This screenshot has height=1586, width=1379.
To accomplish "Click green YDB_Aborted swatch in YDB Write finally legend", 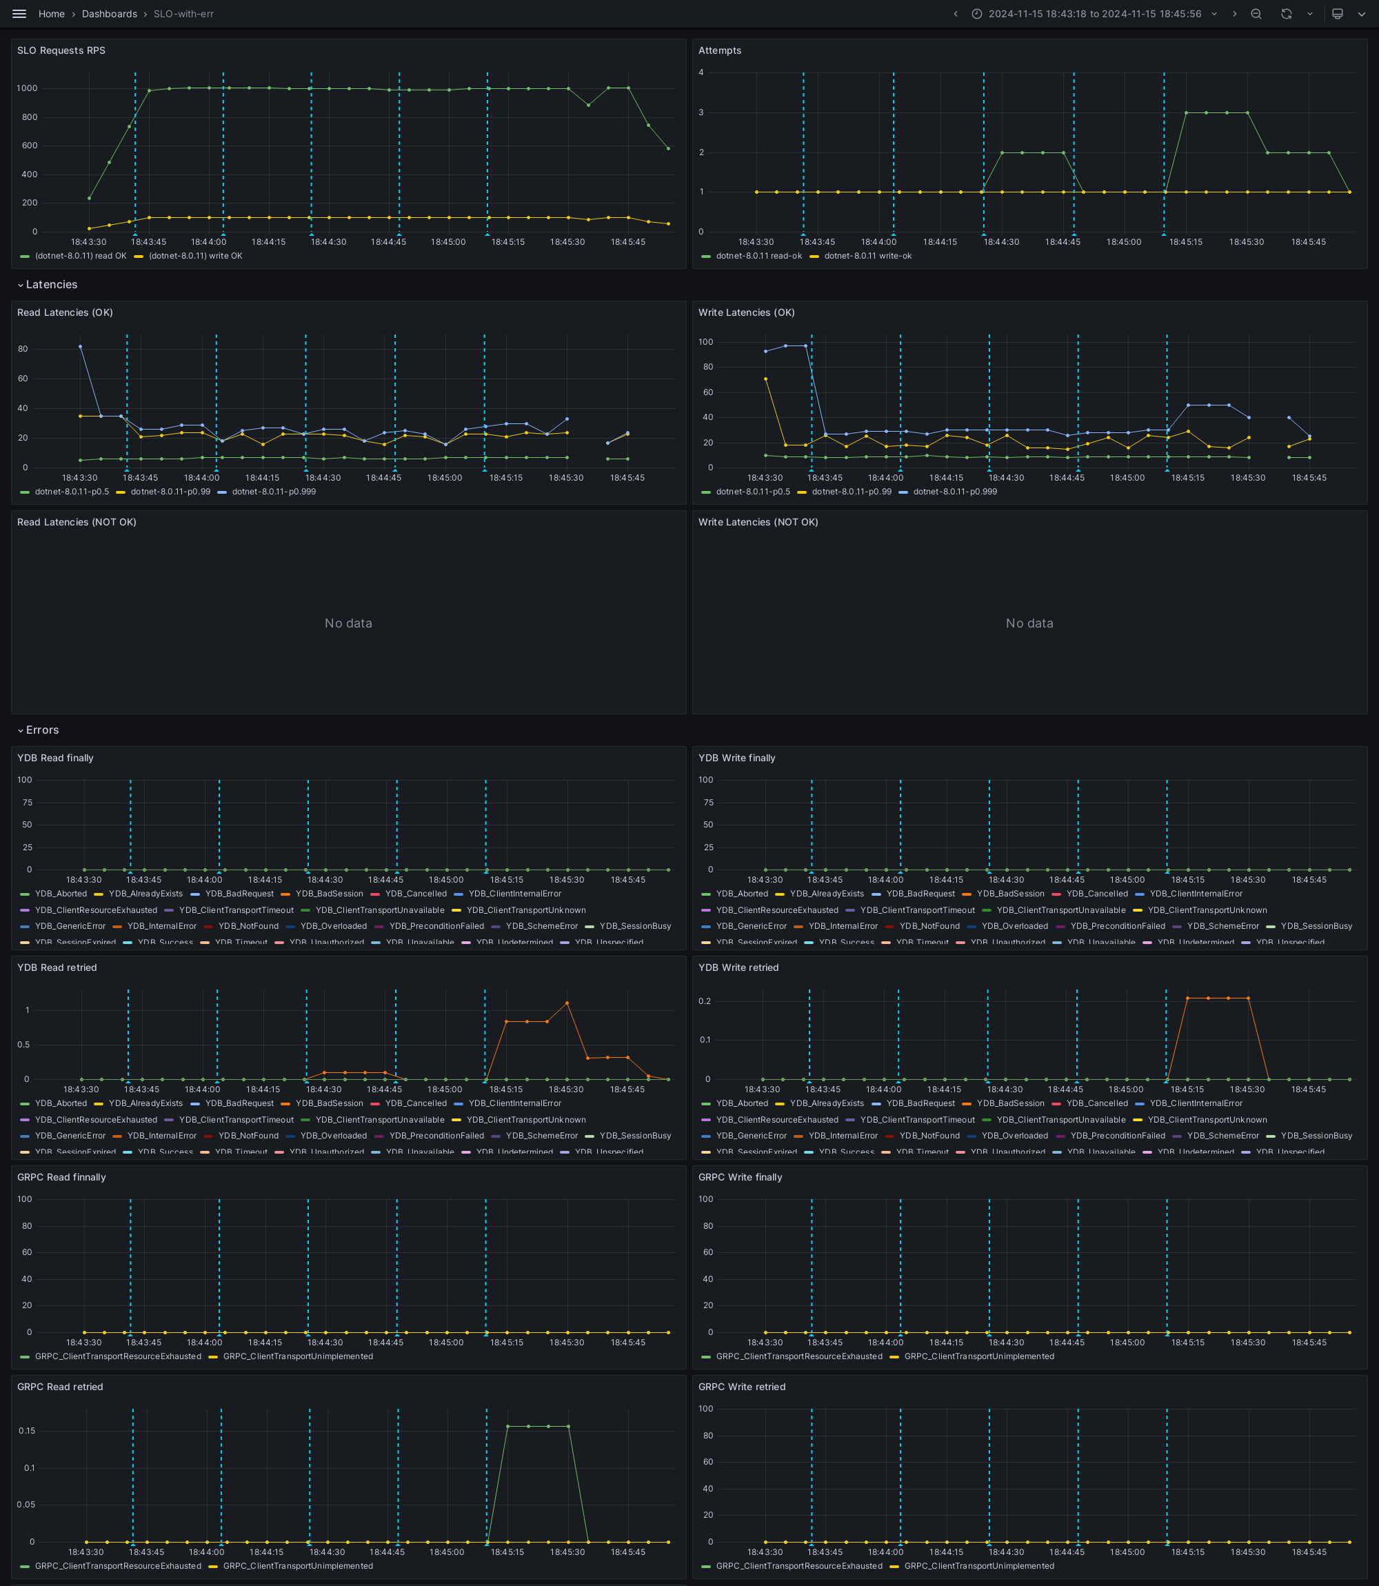I will pyautogui.click(x=705, y=895).
